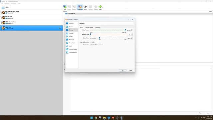This screenshot has height=120, width=213.
Task: Click the Video Memory value spinbox
Action: 129,30
